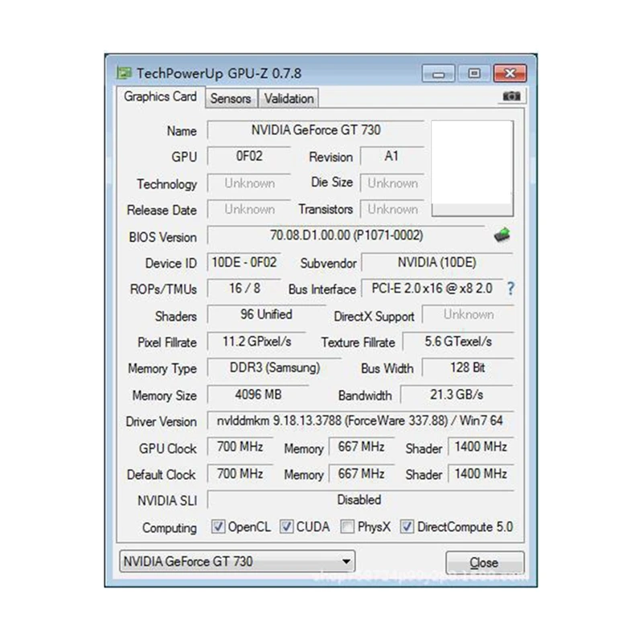The height and width of the screenshot is (643, 643).
Task: Click Default Clock row Shader 1400 MHz
Action: [x=481, y=474]
